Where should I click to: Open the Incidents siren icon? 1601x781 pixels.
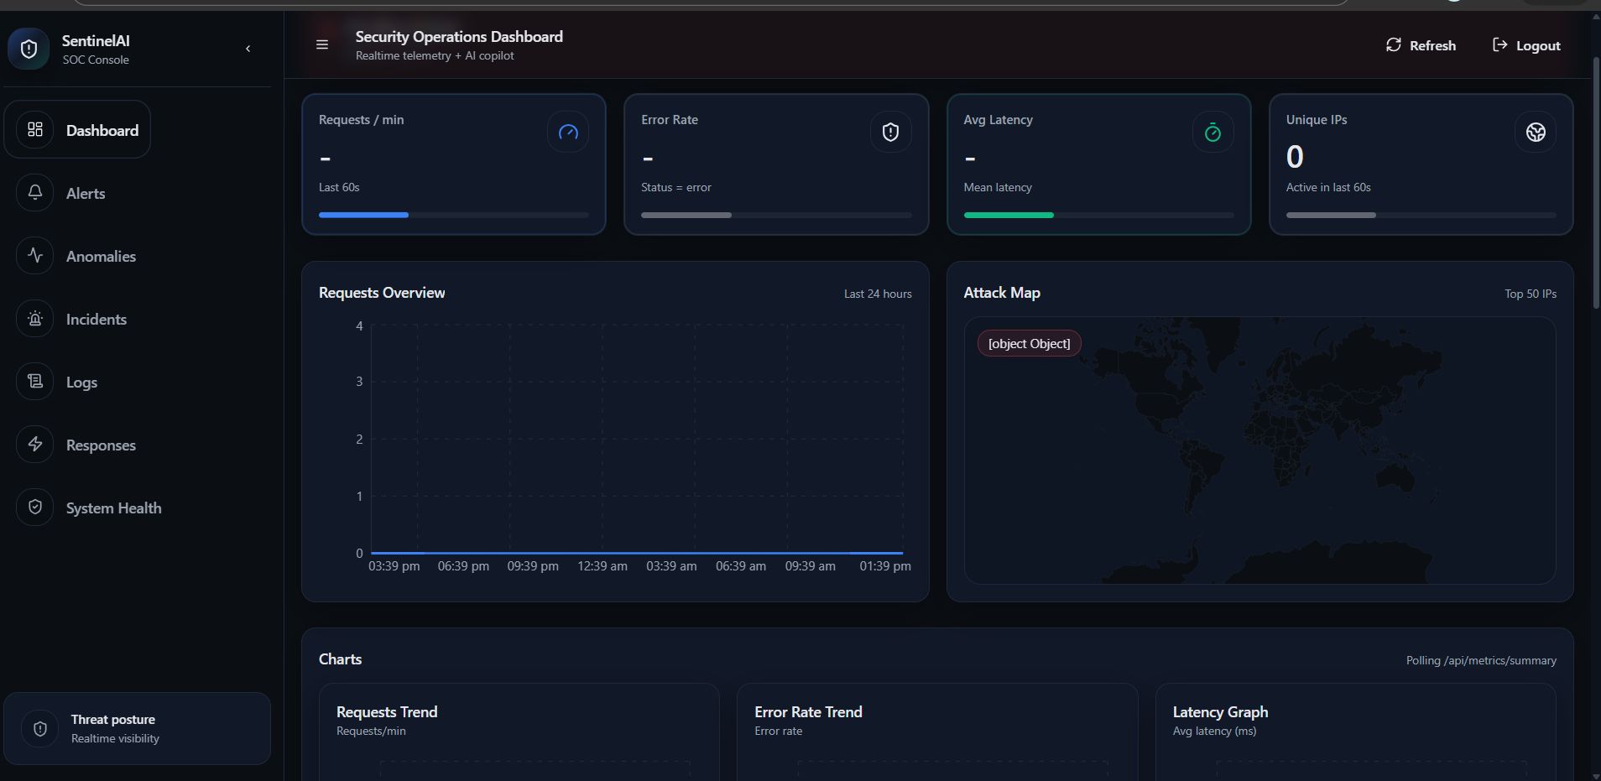35,319
